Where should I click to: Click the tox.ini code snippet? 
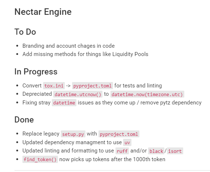click(54, 86)
